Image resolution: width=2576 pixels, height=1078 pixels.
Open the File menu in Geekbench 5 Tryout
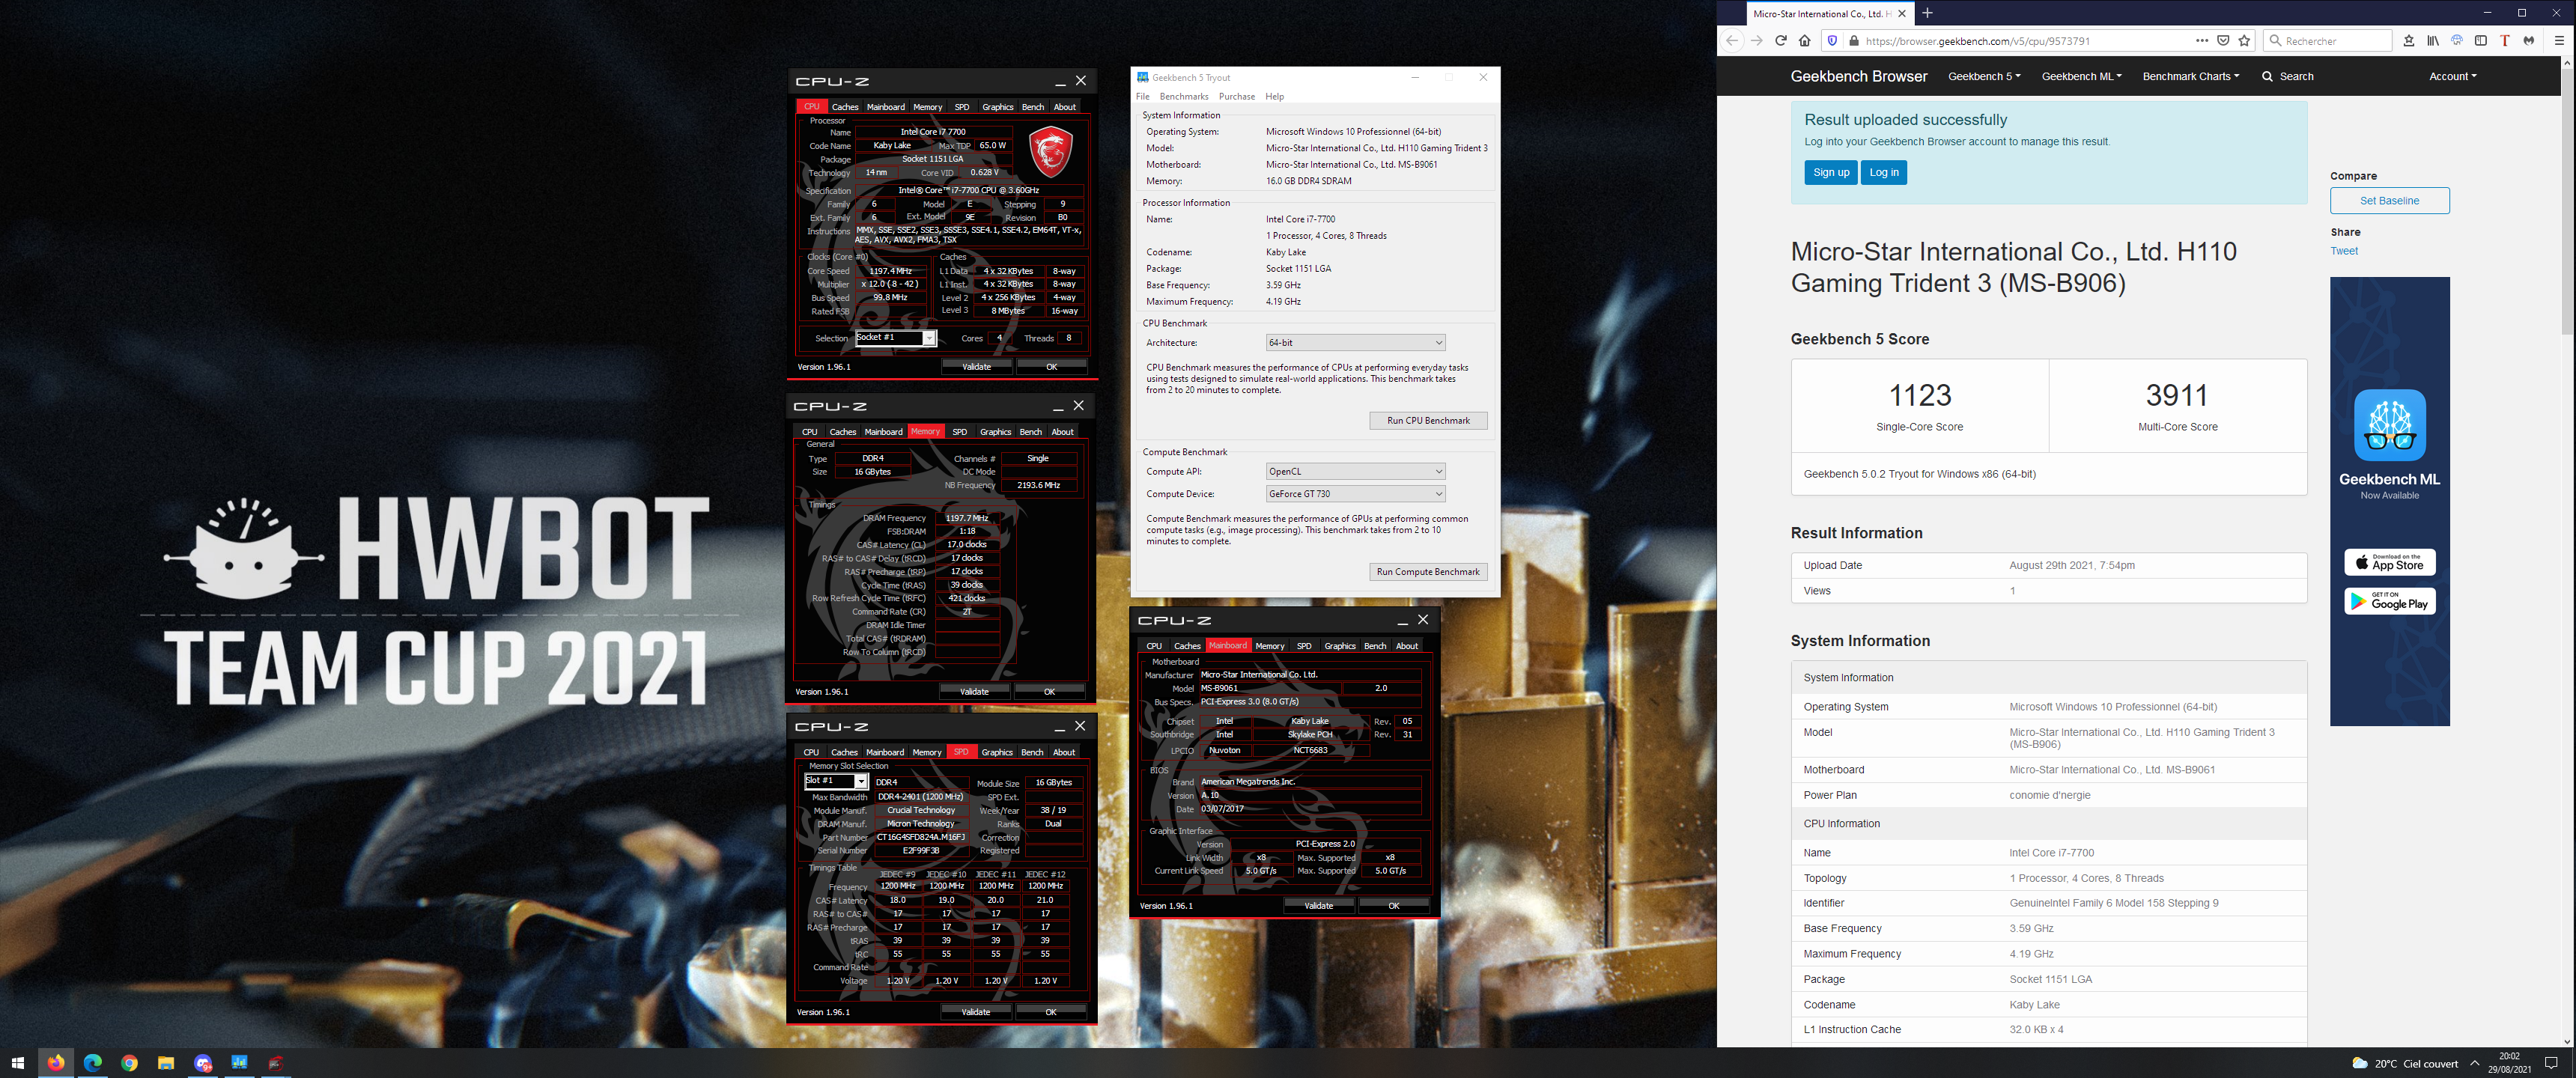click(1143, 97)
